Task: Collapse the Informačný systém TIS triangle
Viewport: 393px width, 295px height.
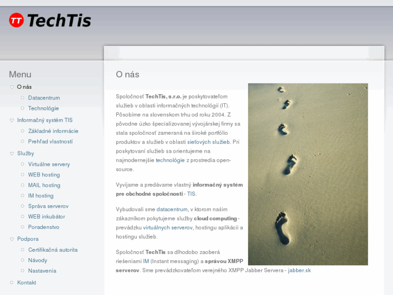Action: point(11,120)
